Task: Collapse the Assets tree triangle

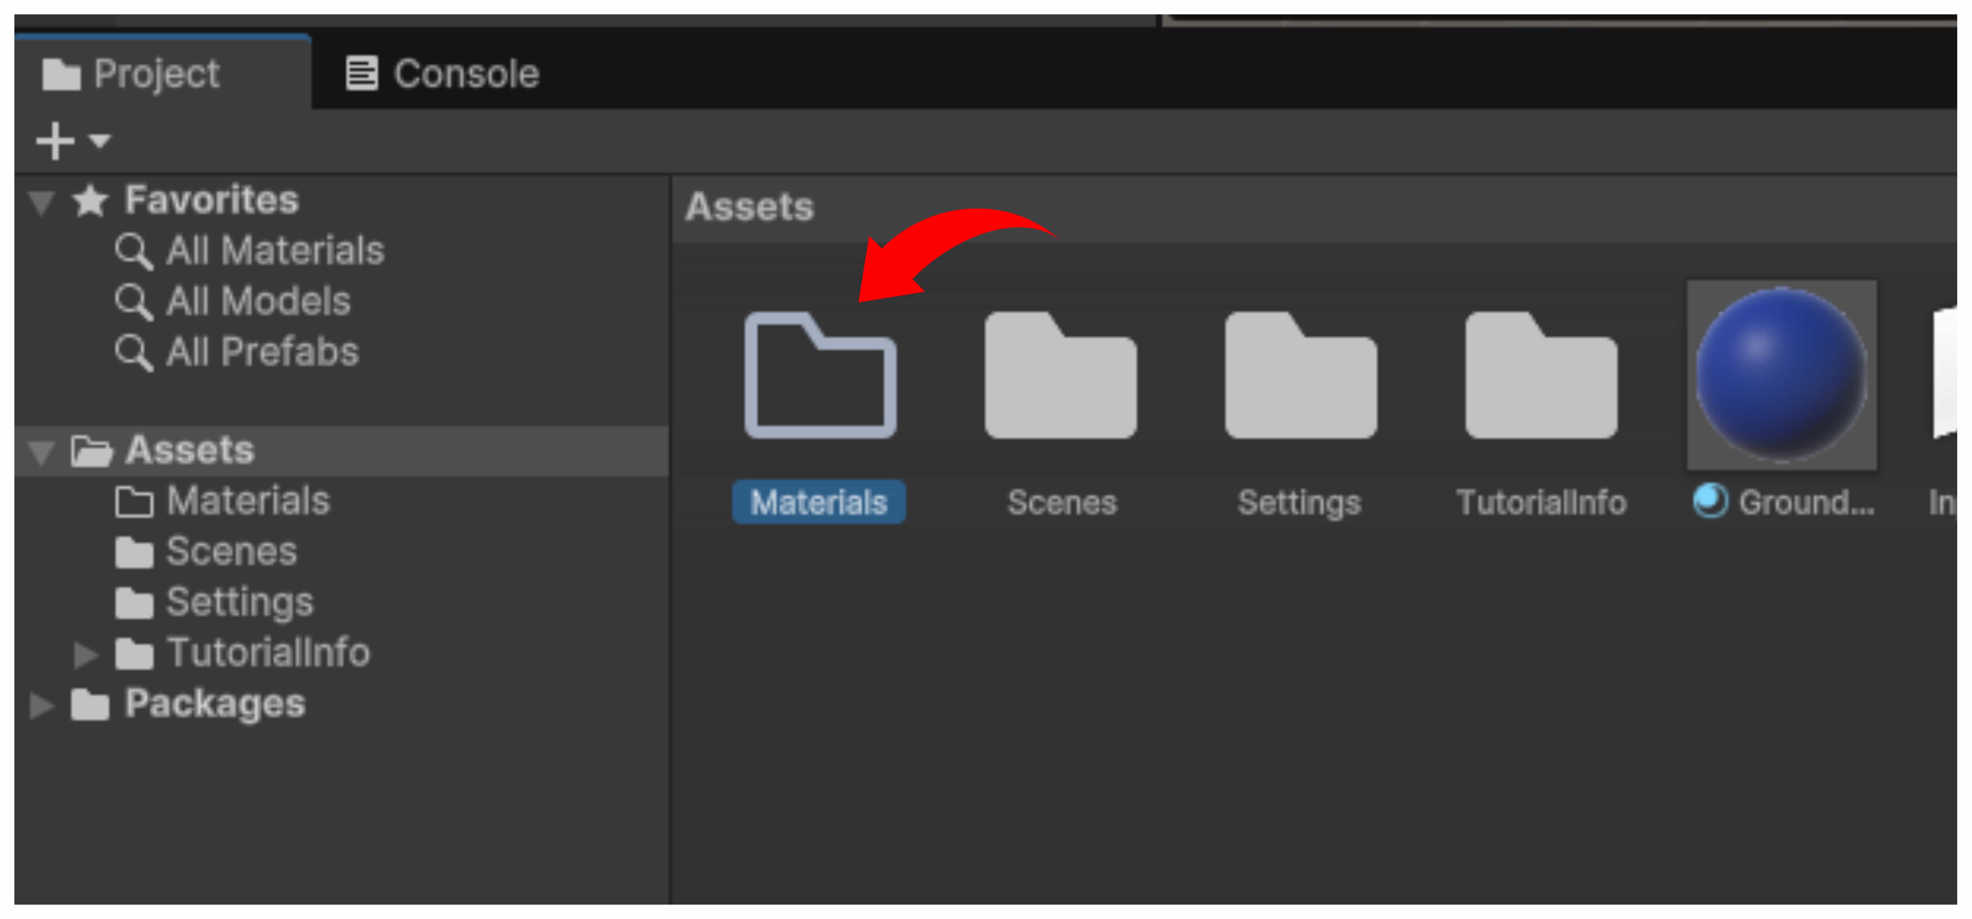Action: point(41,452)
